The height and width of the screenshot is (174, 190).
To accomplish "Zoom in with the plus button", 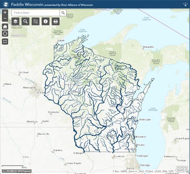I will point(5,12).
